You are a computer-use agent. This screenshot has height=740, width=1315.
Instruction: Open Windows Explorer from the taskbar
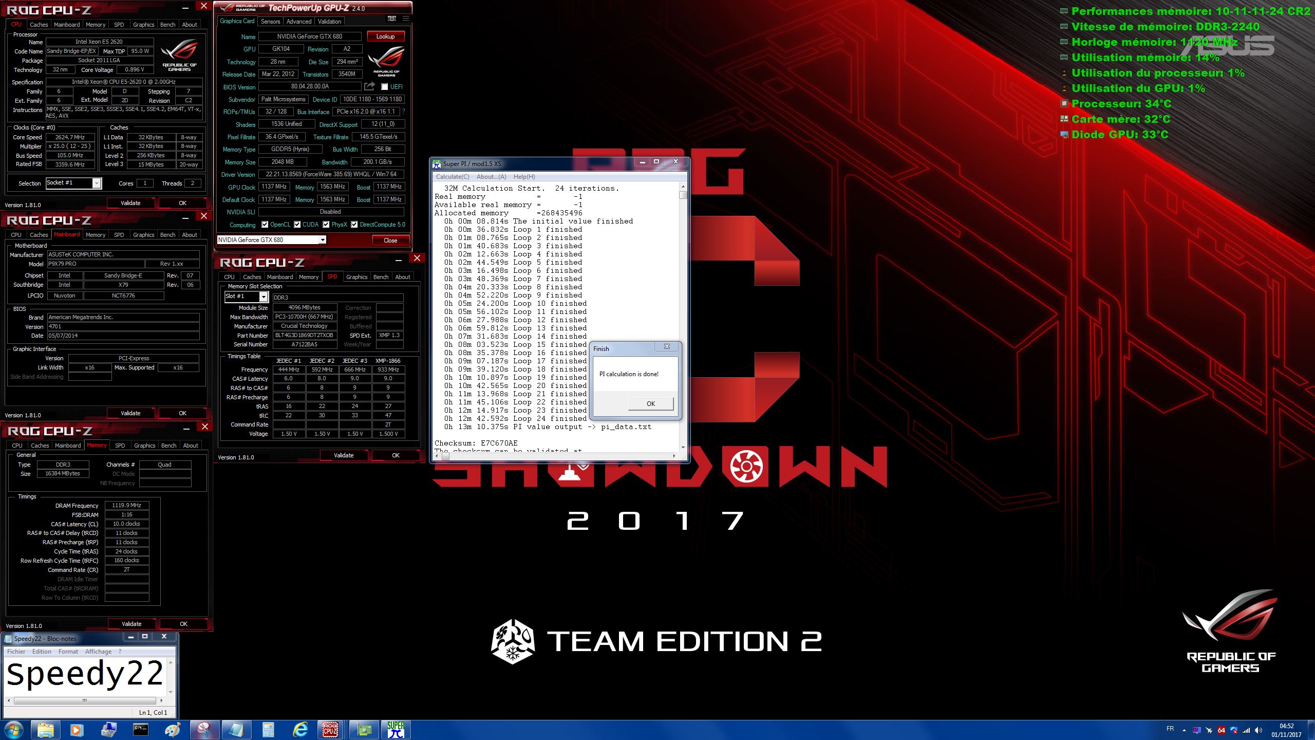coord(46,730)
